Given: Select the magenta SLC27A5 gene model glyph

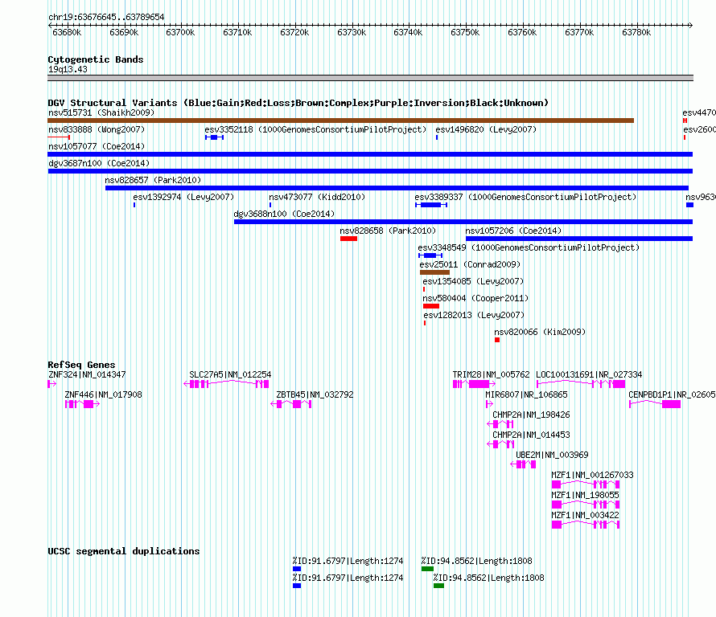Looking at the screenshot, I should point(226,384).
